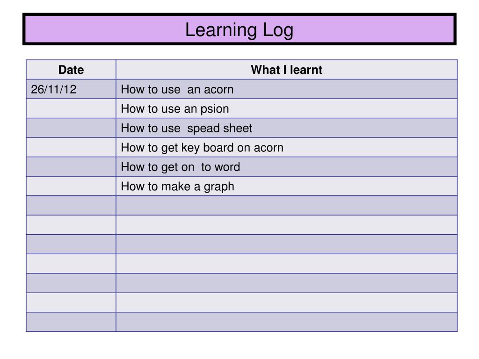Click the empty date cell beside the psion entry
479x359 pixels.
(71, 108)
